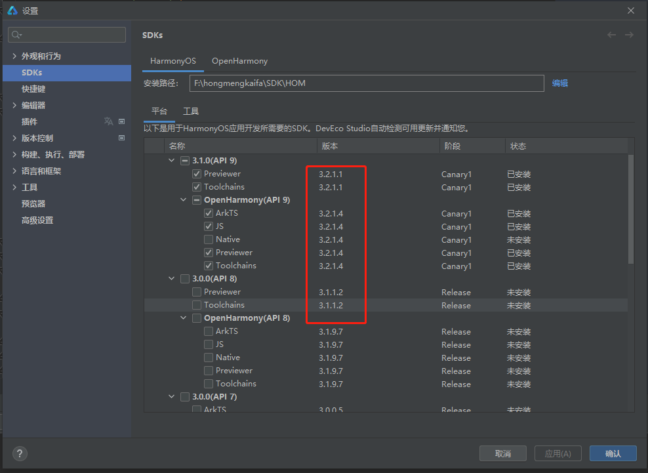Toggle the 3.1.0(API 9) group checkbox
This screenshot has width=648, height=473.
[x=185, y=161]
